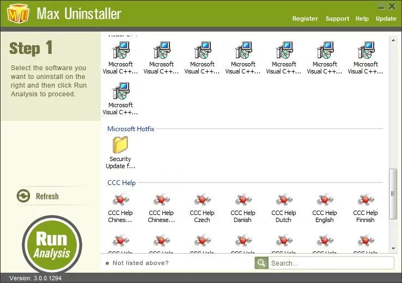Image resolution: width=402 pixels, height=283 pixels.
Task: Open the Support link
Action: point(337,19)
